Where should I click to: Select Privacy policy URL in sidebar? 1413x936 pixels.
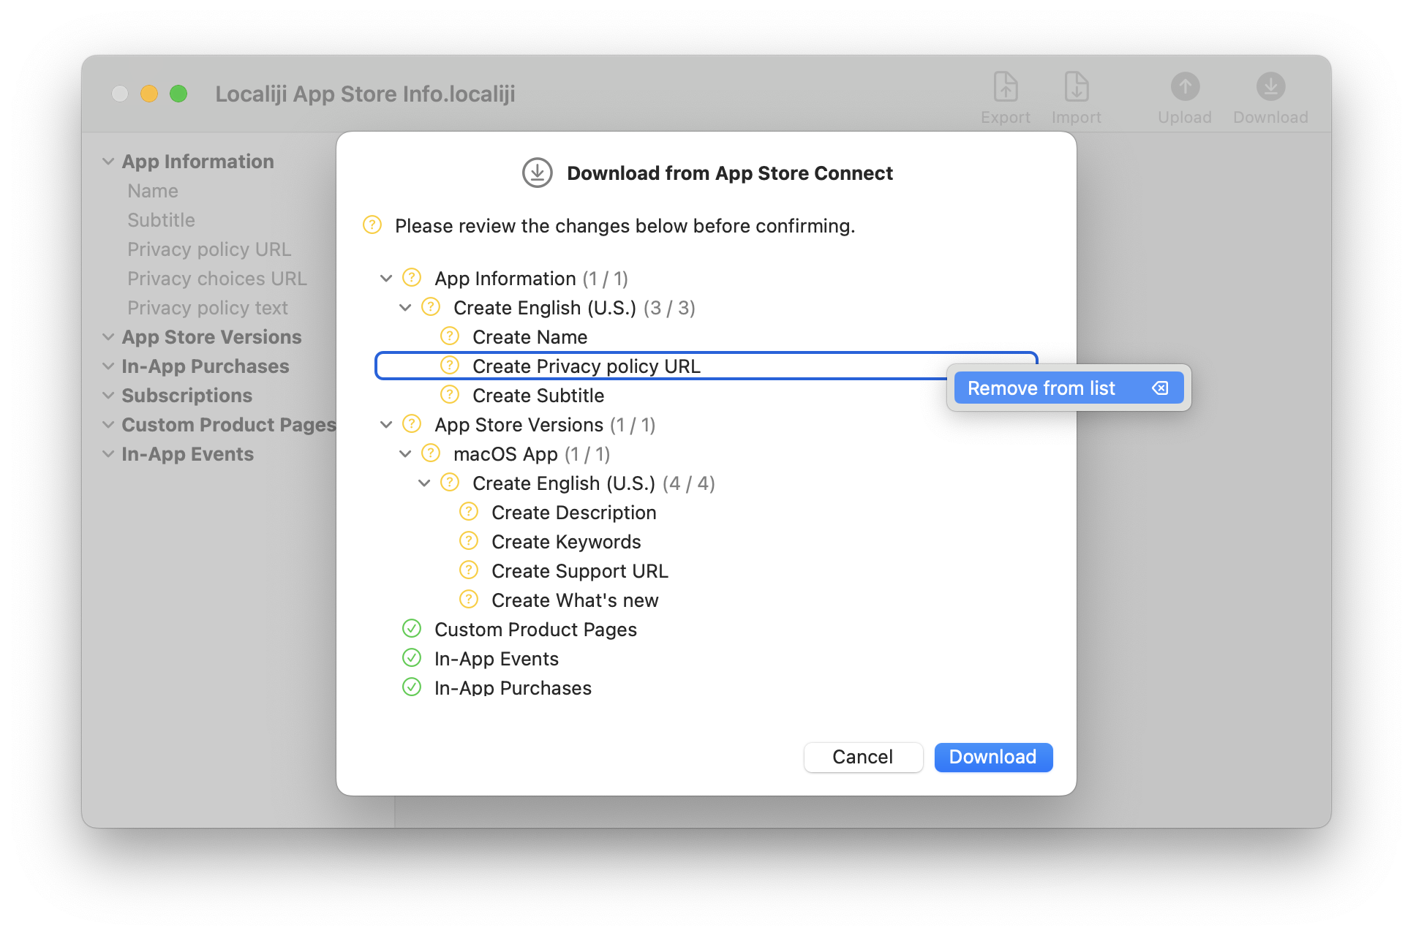[x=209, y=249]
